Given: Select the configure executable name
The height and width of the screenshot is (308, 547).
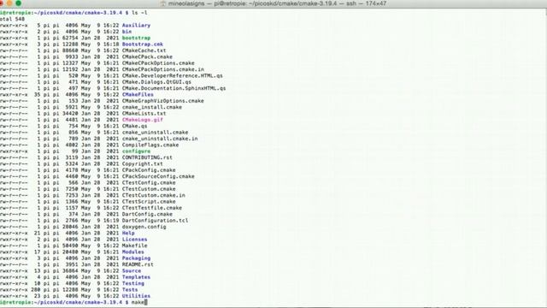Looking at the screenshot, I should [x=136, y=151].
